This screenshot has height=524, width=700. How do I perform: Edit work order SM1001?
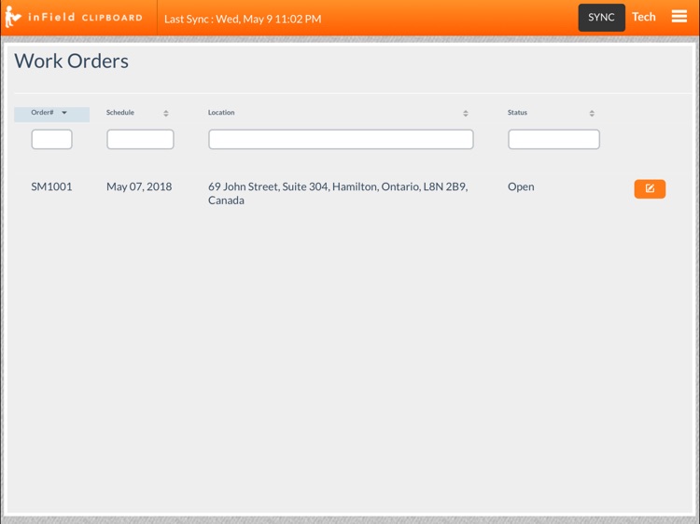tap(650, 188)
